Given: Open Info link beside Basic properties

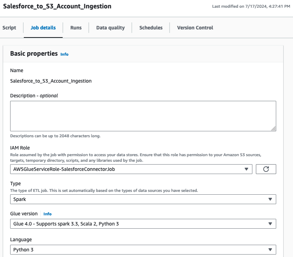Looking at the screenshot, I should [x=64, y=54].
